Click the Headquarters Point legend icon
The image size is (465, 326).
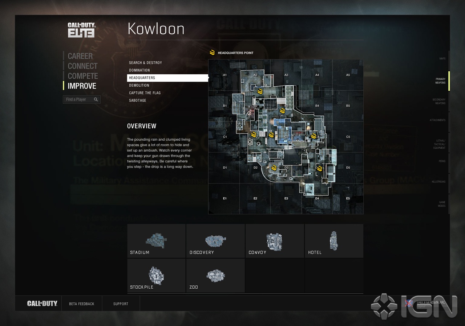(212, 53)
